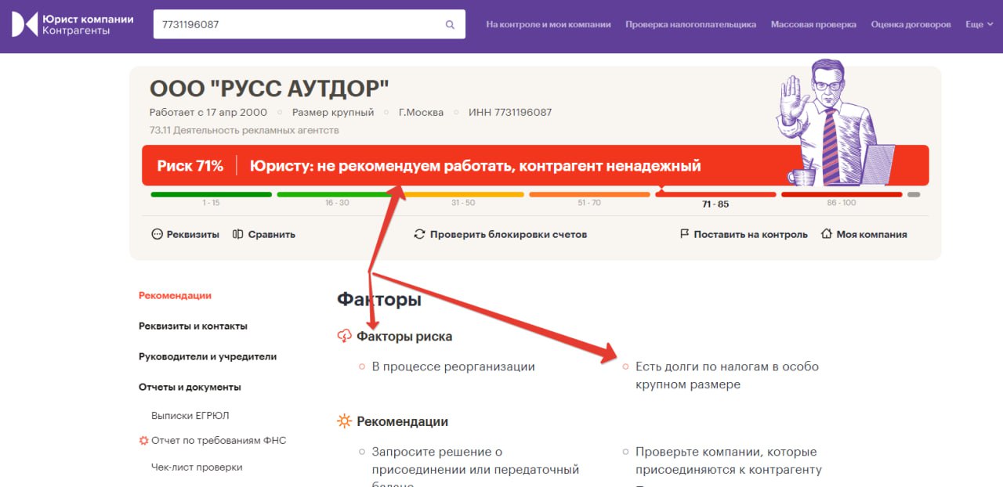Click the ИНН 7731196087 text
The height and width of the screenshot is (487, 1003).
coord(510,112)
